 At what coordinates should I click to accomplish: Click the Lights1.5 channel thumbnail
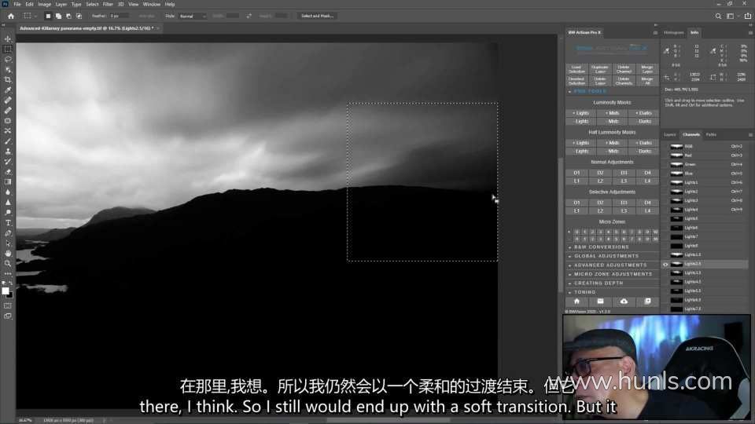coord(676,254)
